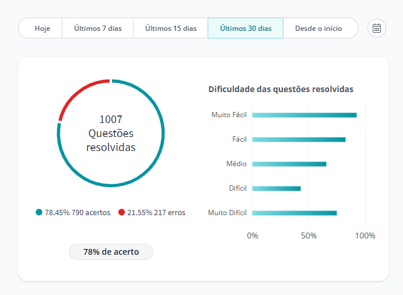This screenshot has width=403, height=295.
Task: Switch to Últimos 7 dias tab
Action: (x=97, y=28)
